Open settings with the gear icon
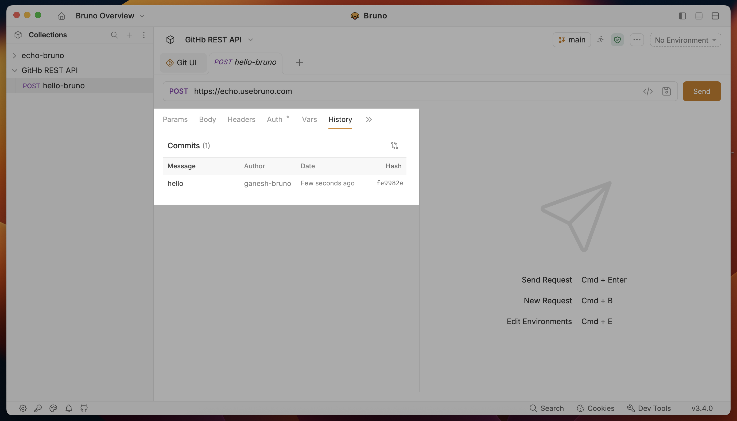The width and height of the screenshot is (737, 421). point(23,408)
